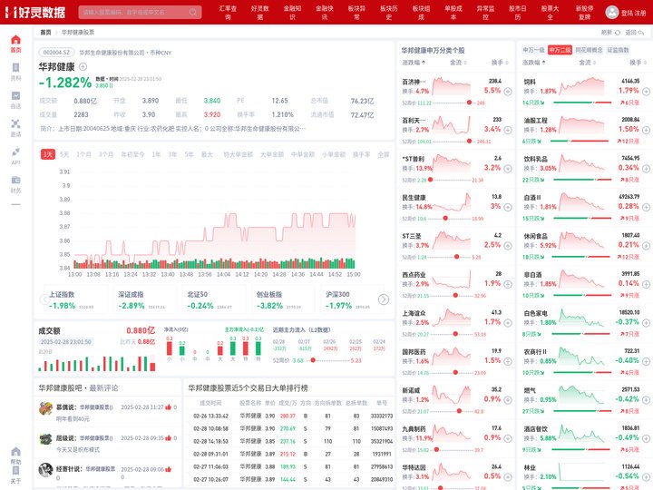This screenshot has width=653, height=490.
Task: Add *ST普利 with its plus icon
Action: click(508, 169)
